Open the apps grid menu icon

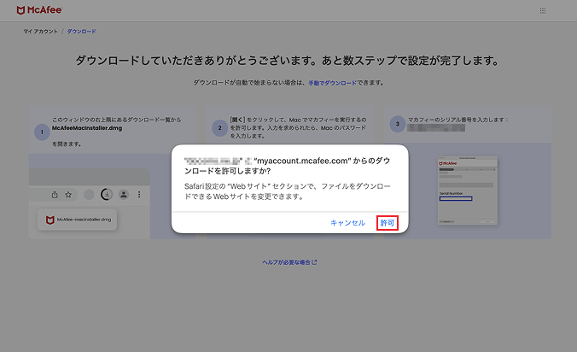pyautogui.click(x=543, y=10)
